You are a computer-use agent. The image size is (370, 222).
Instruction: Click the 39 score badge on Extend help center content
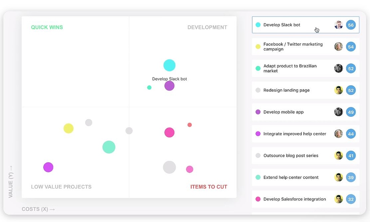pyautogui.click(x=350, y=177)
